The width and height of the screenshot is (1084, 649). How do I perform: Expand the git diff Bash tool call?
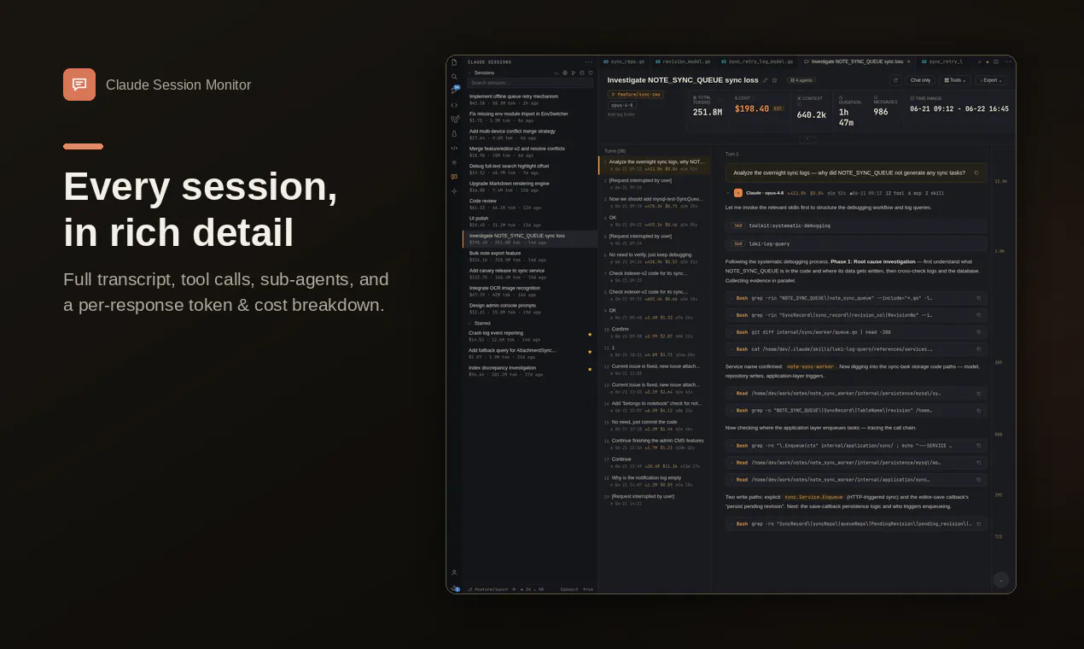click(856, 332)
